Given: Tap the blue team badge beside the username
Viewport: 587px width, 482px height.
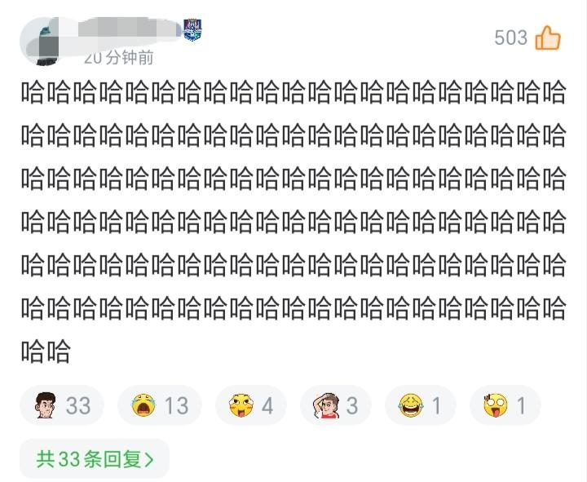Looking at the screenshot, I should pyautogui.click(x=192, y=30).
